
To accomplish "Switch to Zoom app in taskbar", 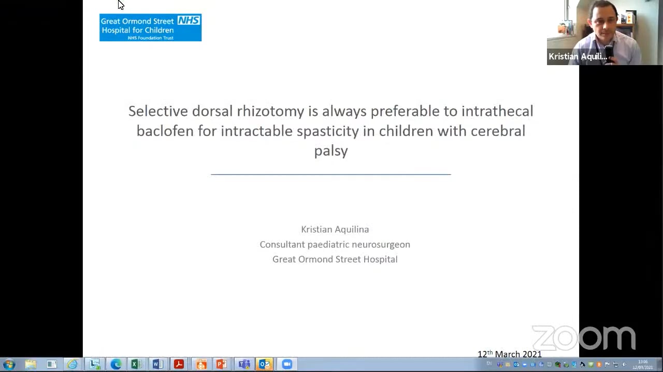I will (x=286, y=364).
